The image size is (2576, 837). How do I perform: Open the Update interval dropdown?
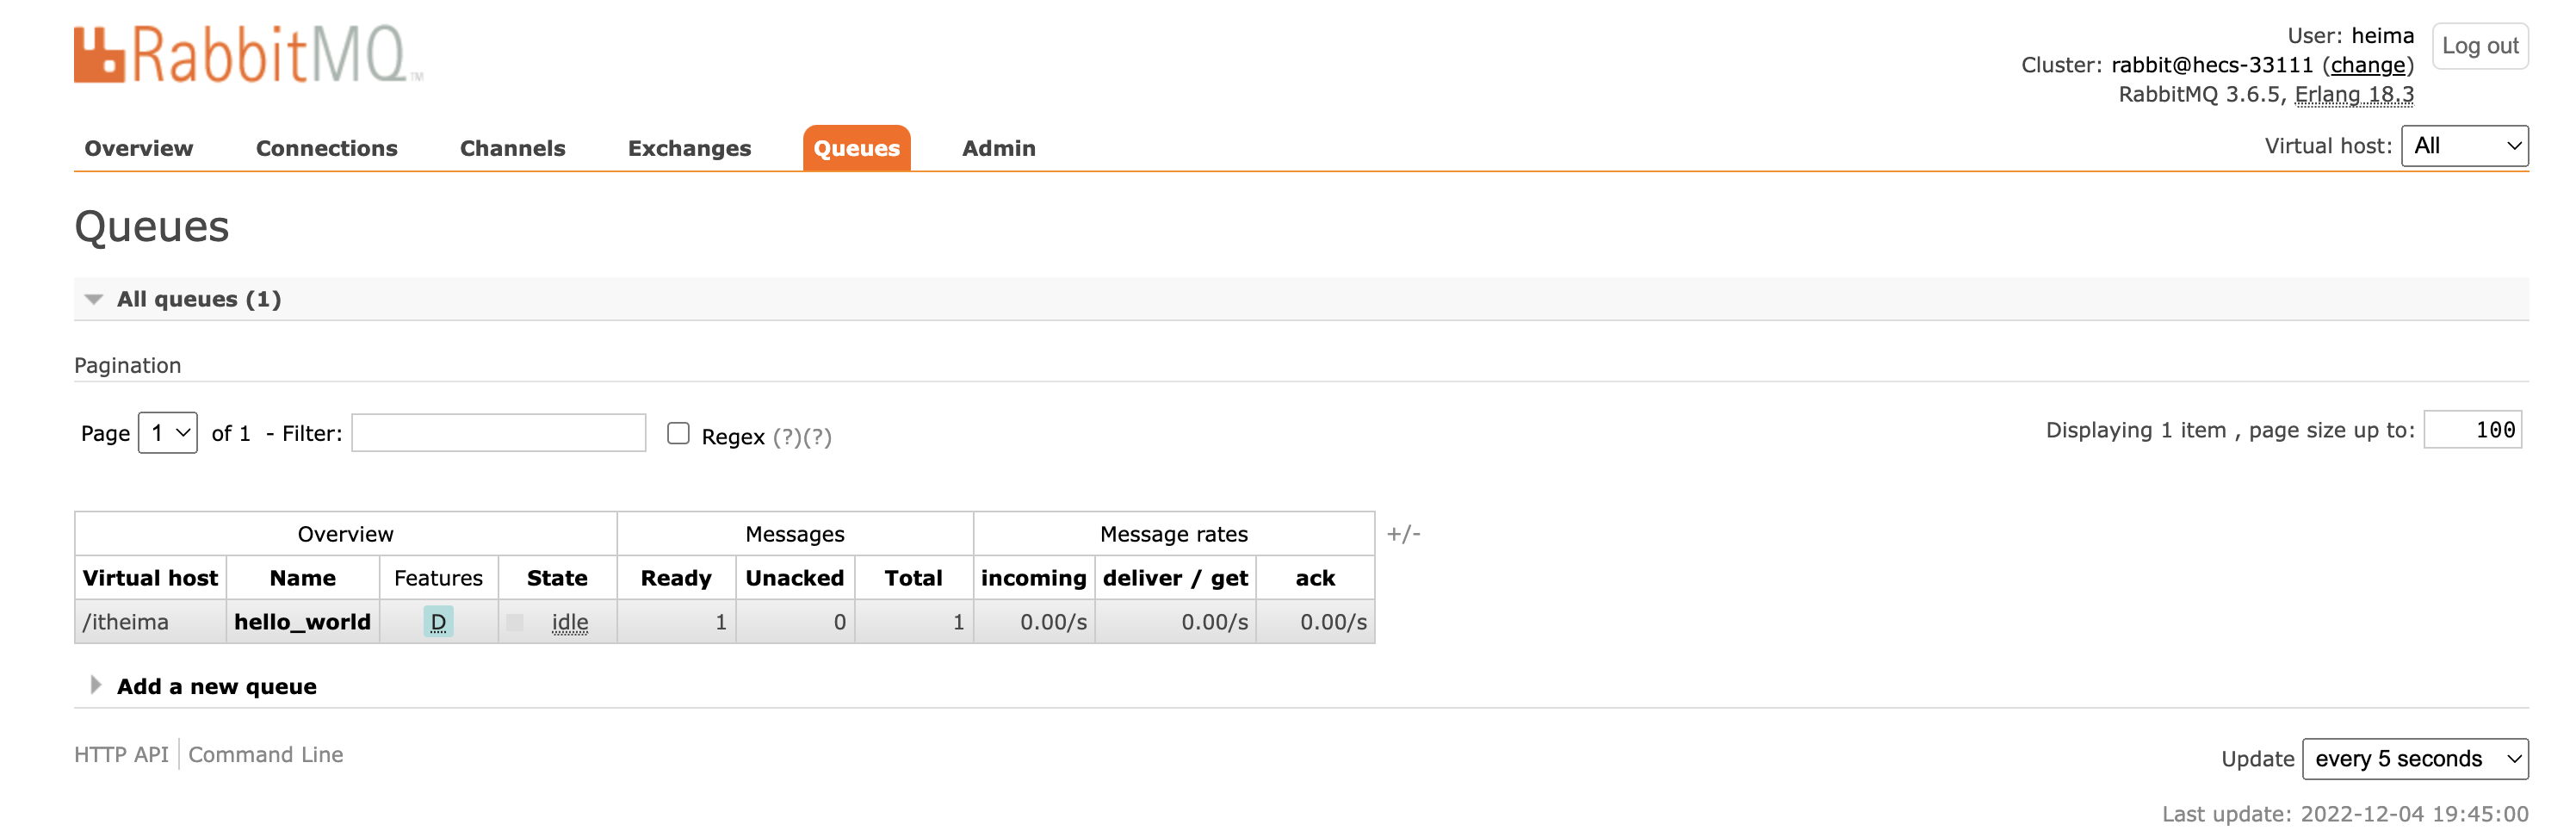pyautogui.click(x=2414, y=759)
